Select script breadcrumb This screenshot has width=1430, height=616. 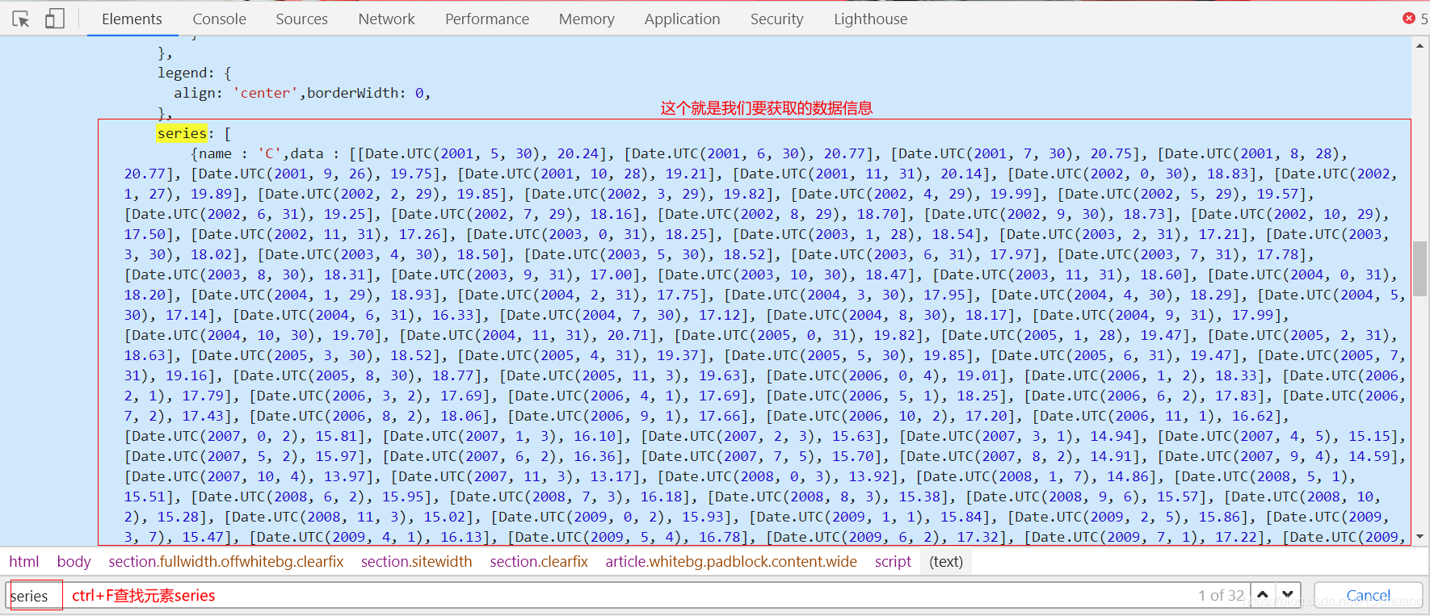[x=893, y=561]
